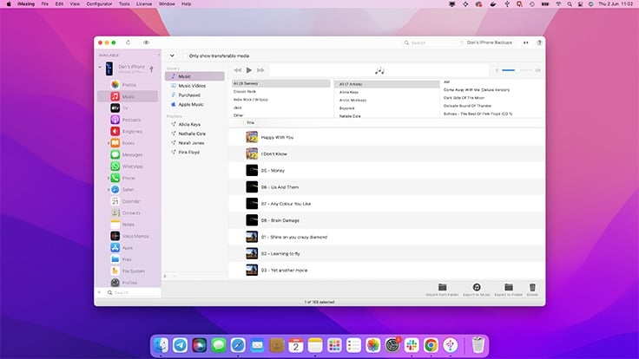639x359 pixels.
Task: Open Notes in the device sidebar
Action: point(128,225)
